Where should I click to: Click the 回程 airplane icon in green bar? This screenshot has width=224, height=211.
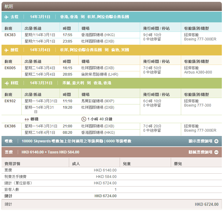click(x=6, y=83)
